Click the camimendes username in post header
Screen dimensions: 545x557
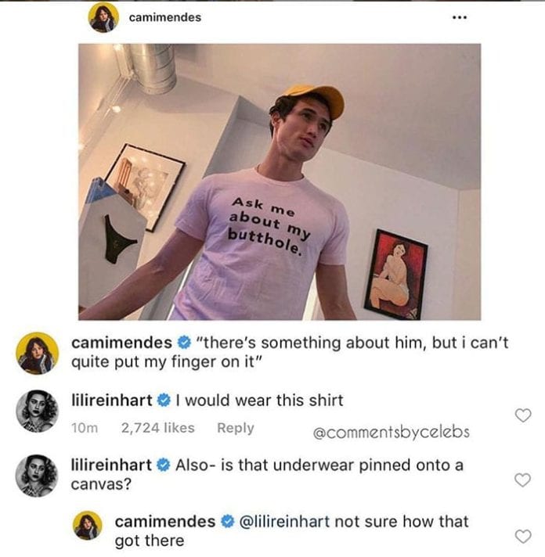point(165,17)
